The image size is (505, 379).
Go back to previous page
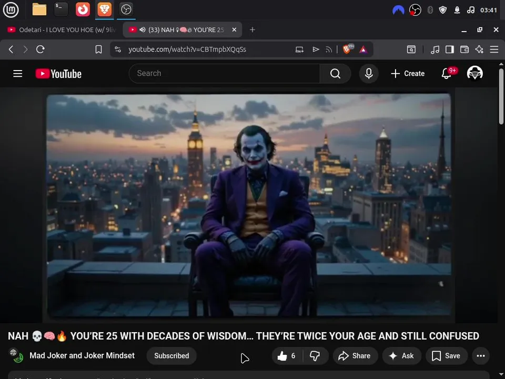(11, 49)
